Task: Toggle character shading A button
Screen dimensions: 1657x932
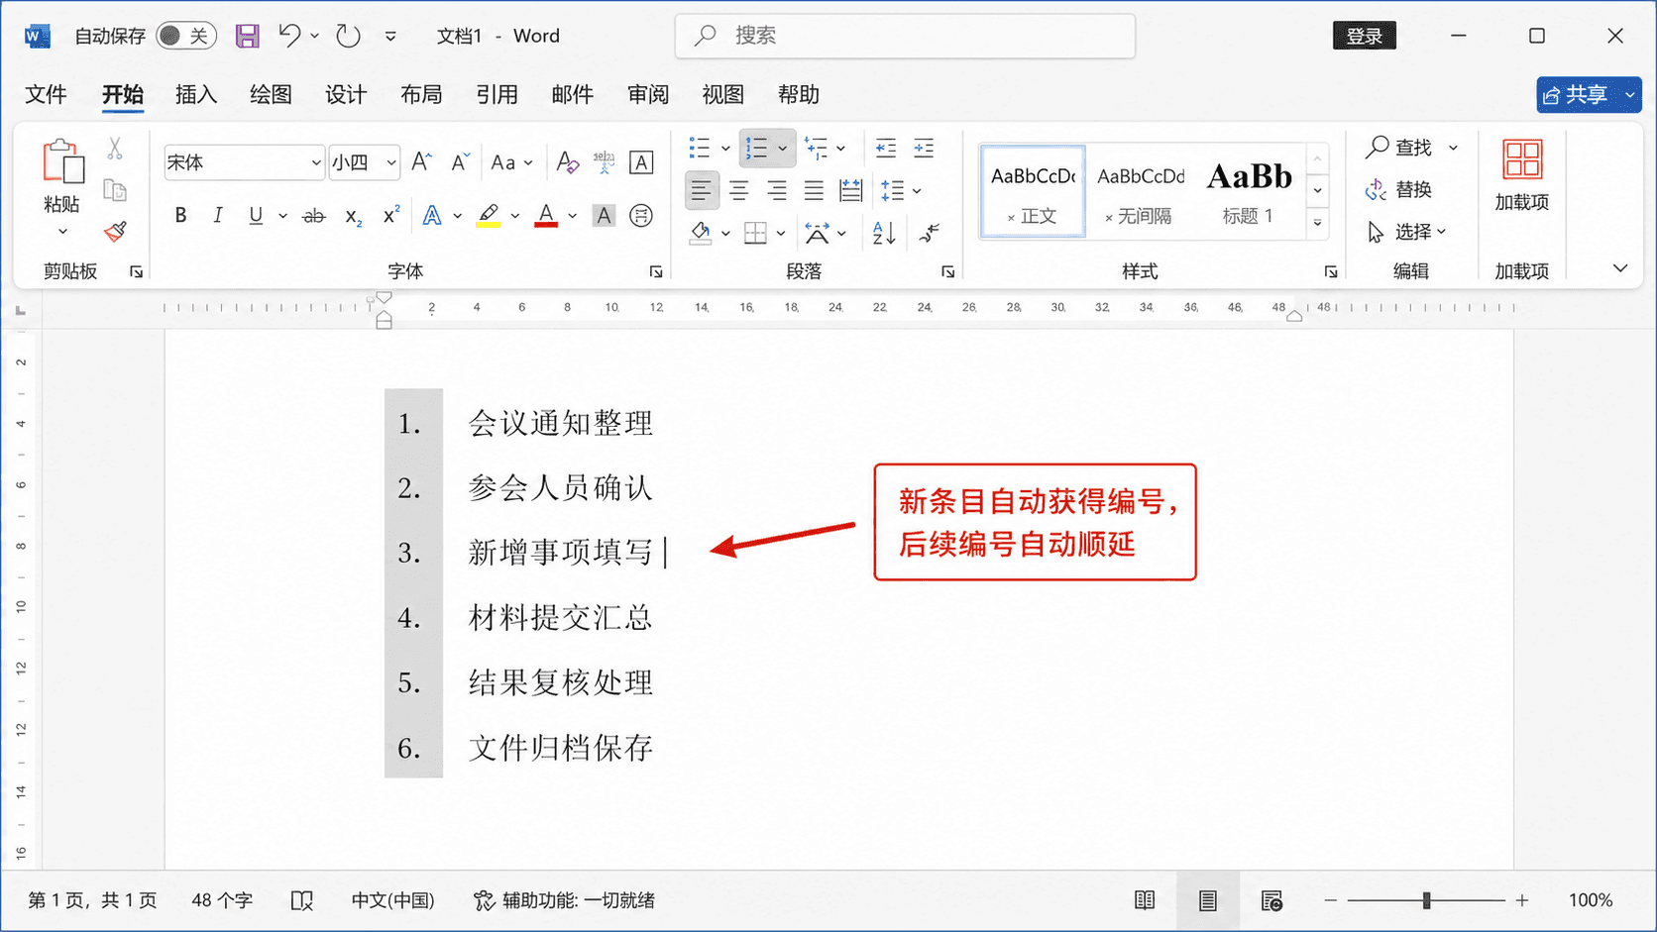Action: (604, 215)
